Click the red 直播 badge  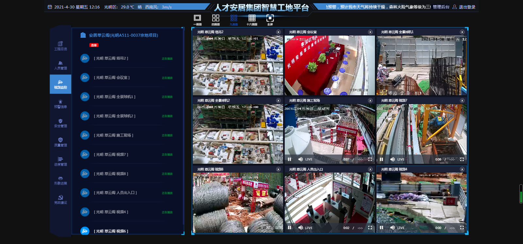click(x=94, y=45)
